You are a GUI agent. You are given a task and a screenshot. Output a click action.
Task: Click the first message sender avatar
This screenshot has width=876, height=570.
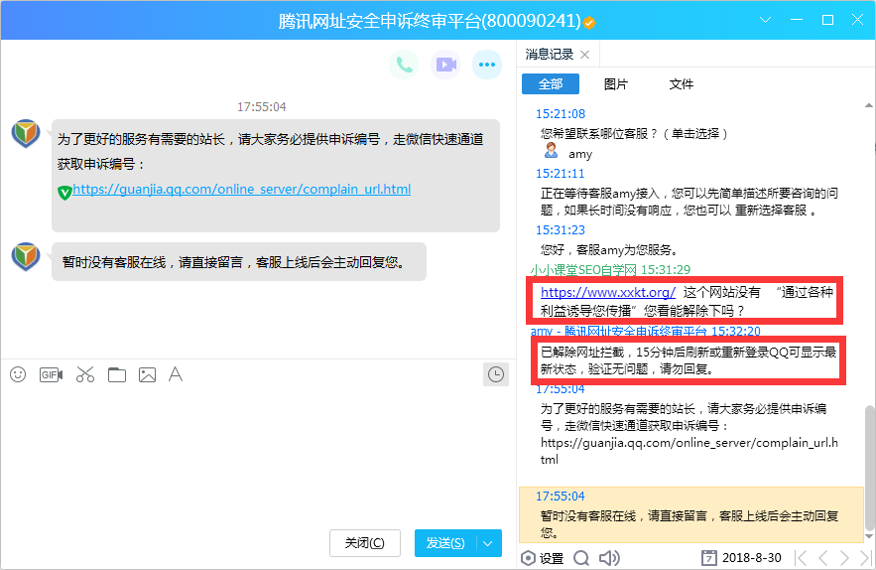click(x=26, y=134)
